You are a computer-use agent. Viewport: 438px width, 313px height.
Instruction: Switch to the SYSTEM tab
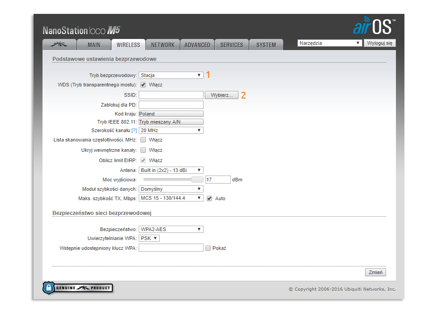(x=266, y=45)
